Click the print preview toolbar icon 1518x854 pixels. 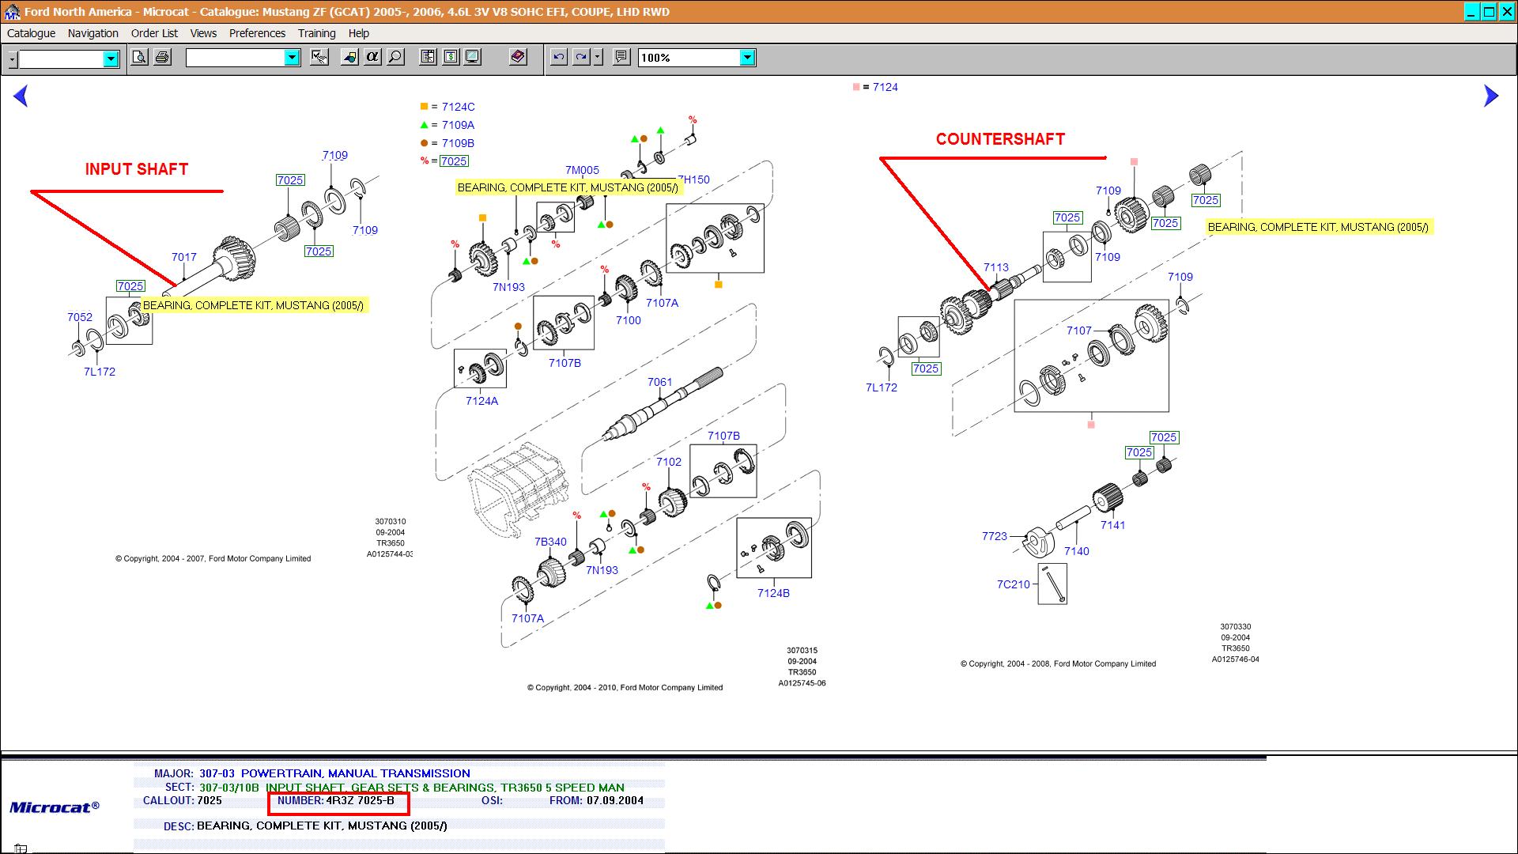[140, 57]
